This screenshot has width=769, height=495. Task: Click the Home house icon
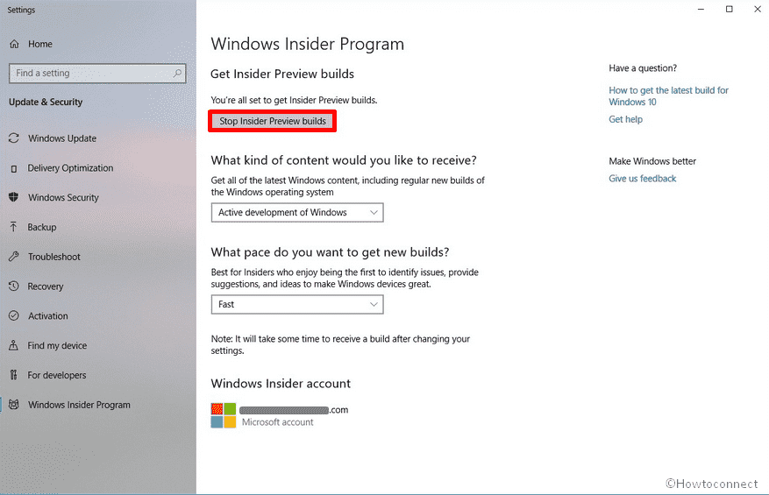(14, 44)
